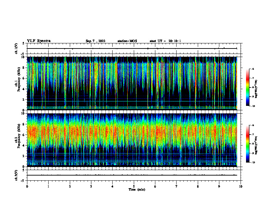
Task: Click the ch.1 spectrogram color bar
Action: click(x=248, y=87)
